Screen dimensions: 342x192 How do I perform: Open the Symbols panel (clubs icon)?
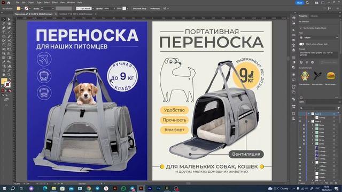(293, 50)
